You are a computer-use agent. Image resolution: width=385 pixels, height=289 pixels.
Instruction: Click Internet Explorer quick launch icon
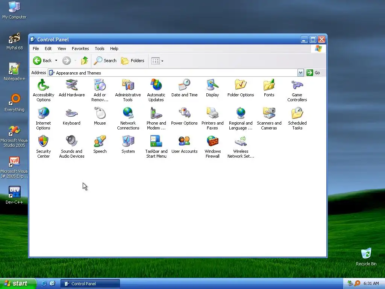(44, 284)
